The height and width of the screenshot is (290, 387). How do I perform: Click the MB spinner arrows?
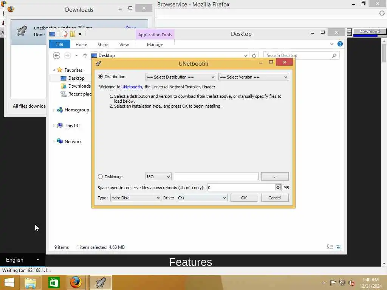pyautogui.click(x=278, y=188)
